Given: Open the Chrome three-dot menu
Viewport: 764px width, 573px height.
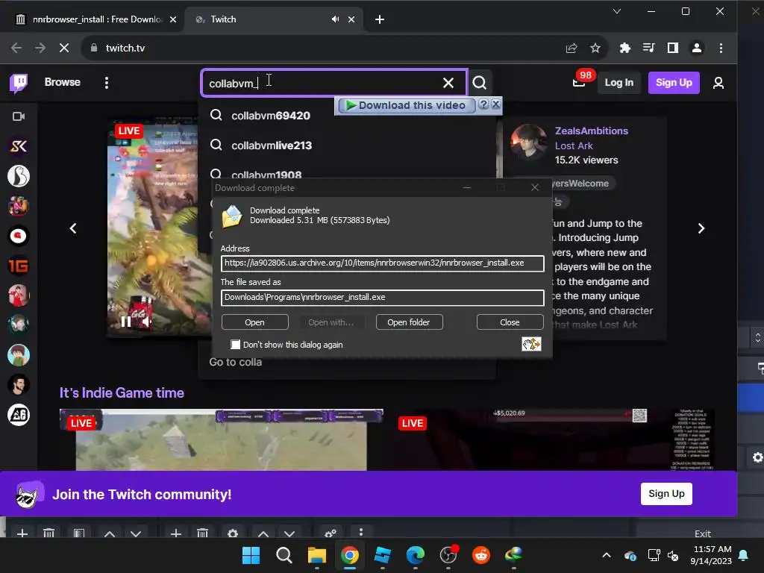Looking at the screenshot, I should click(721, 48).
